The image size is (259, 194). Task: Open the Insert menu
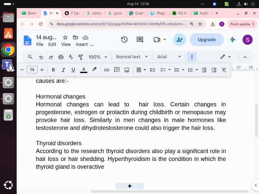pos(82,44)
